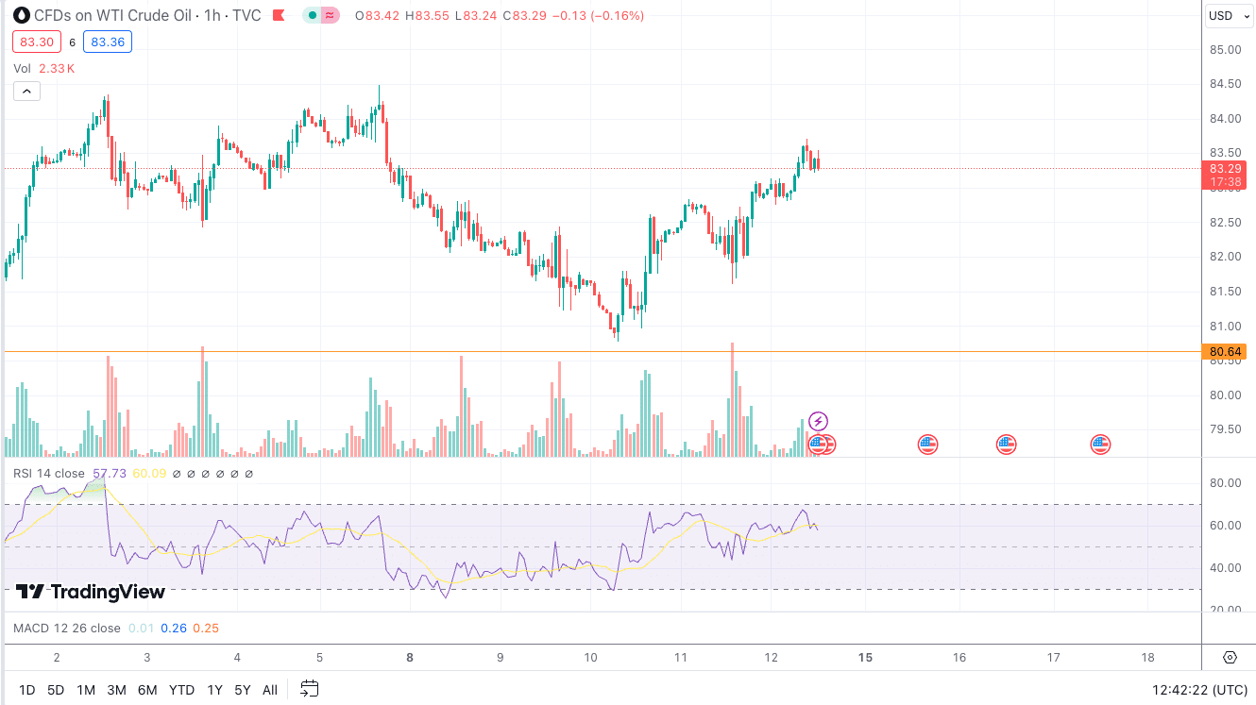Open chart settings gear at bottom right
1256x705 pixels.
click(x=1230, y=658)
